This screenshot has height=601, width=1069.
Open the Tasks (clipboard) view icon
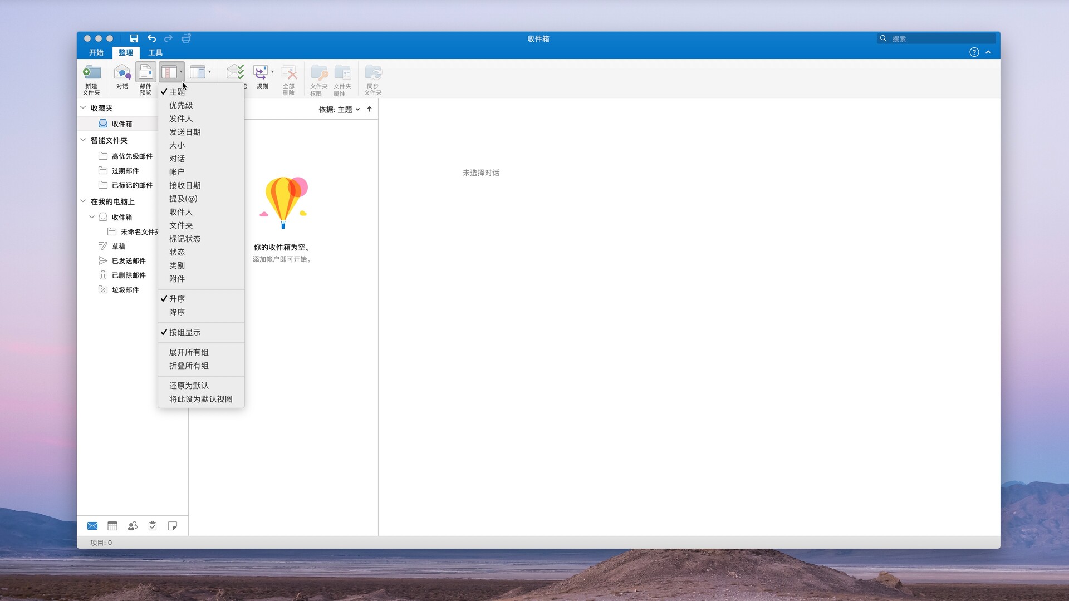pyautogui.click(x=153, y=525)
